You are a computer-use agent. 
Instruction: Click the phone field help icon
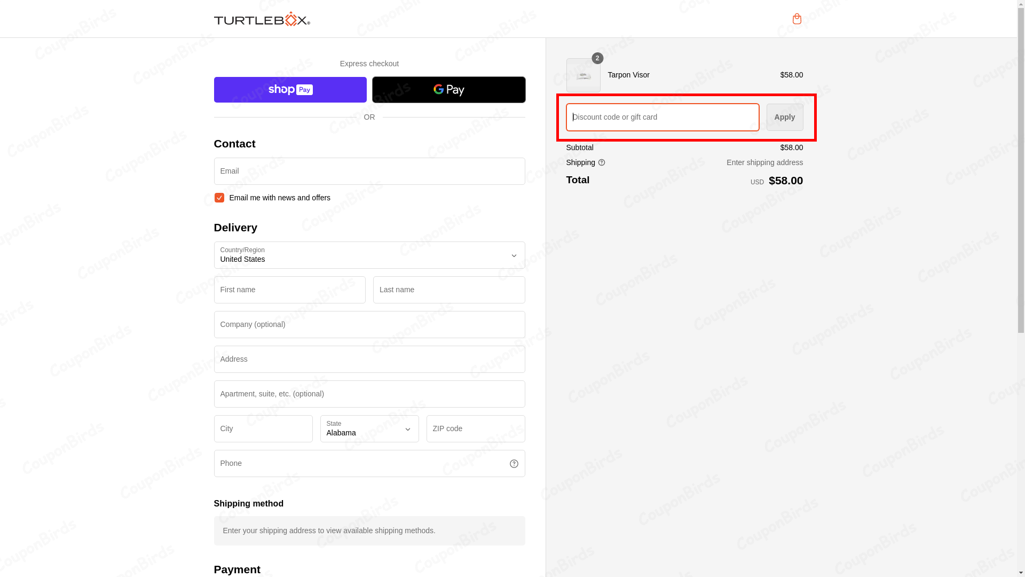tap(514, 464)
